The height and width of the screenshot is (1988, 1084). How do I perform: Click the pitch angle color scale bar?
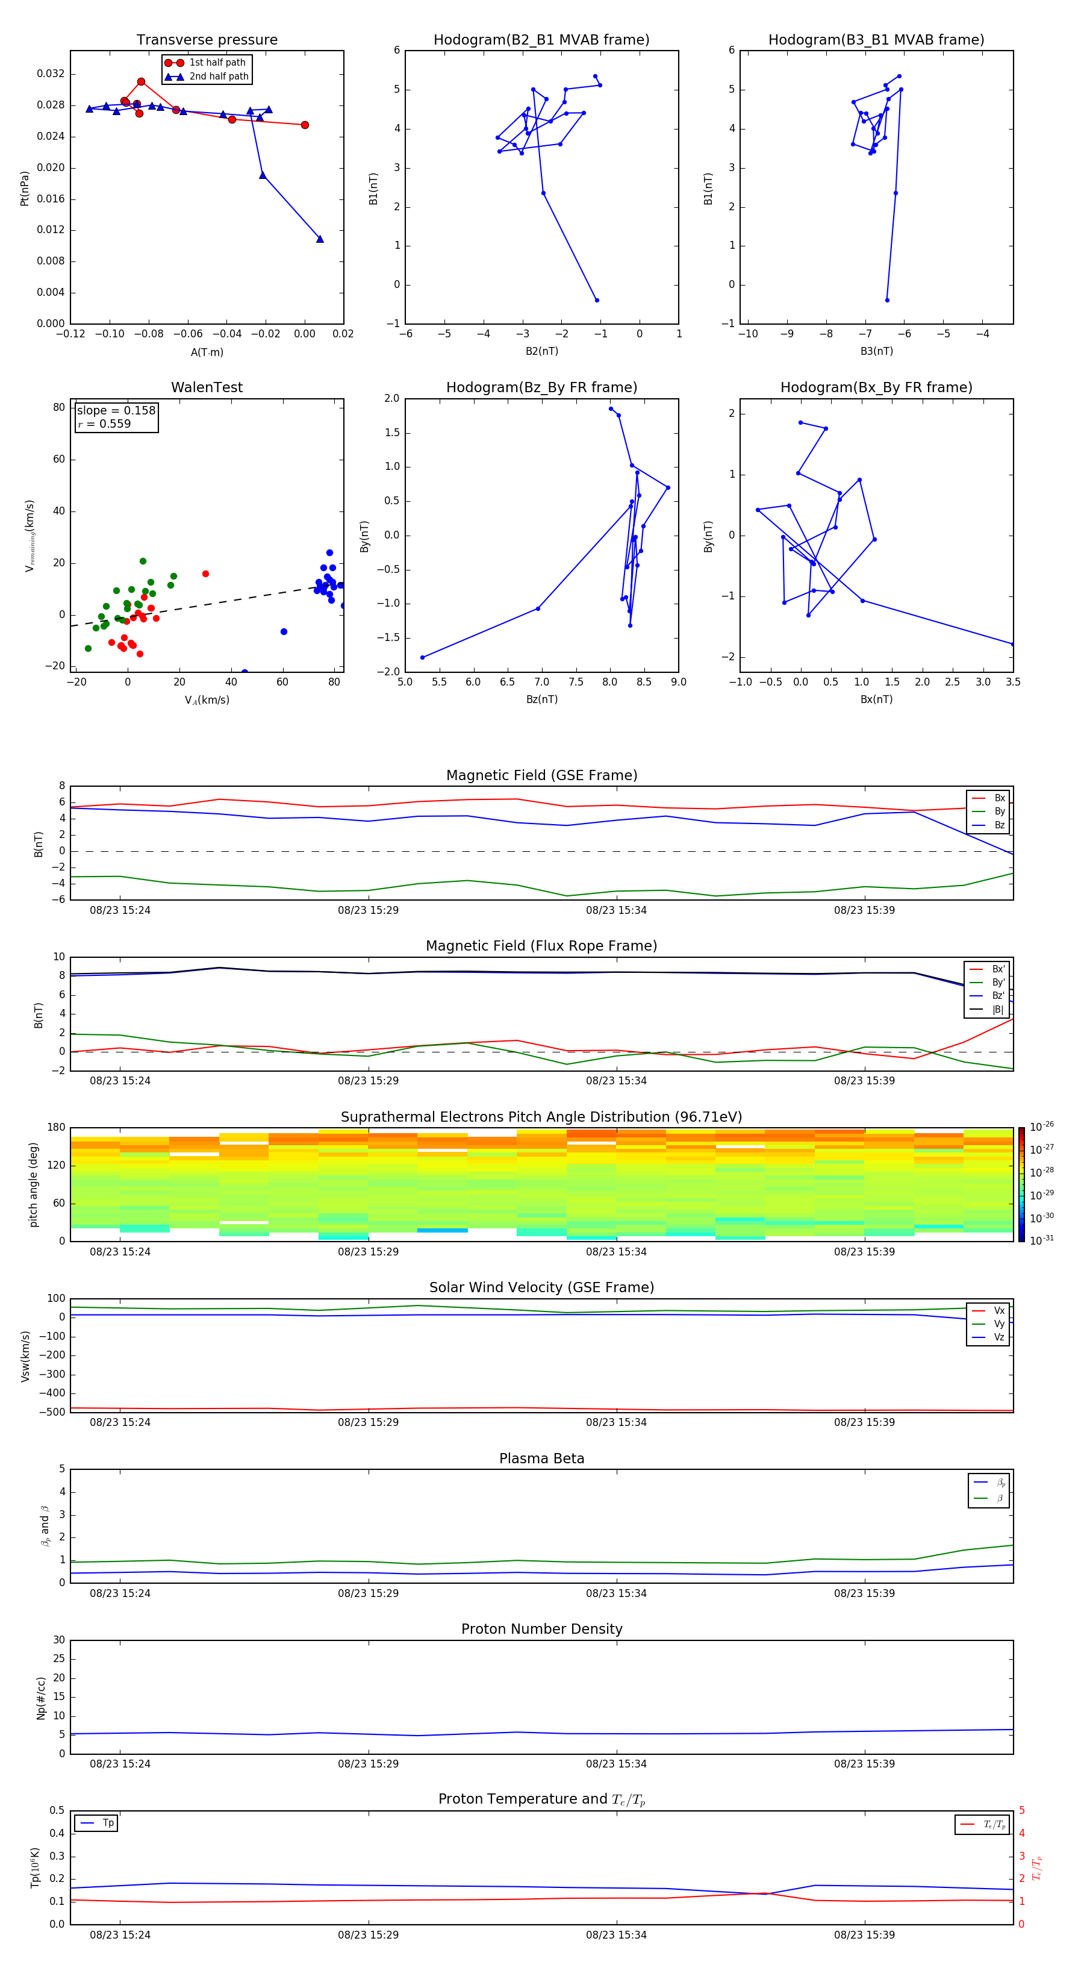(1021, 1184)
